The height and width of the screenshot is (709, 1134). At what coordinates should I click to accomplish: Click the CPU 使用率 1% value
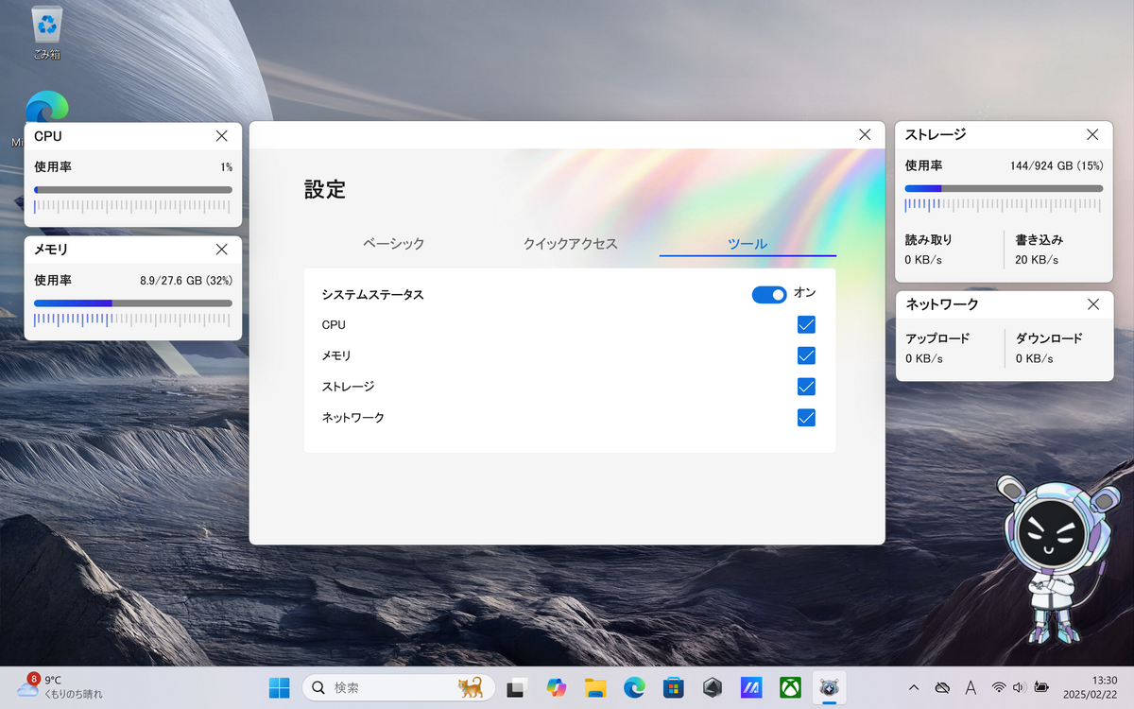tap(226, 167)
